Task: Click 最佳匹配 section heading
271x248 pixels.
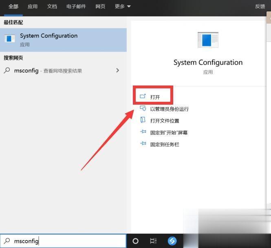Action: click(x=13, y=22)
